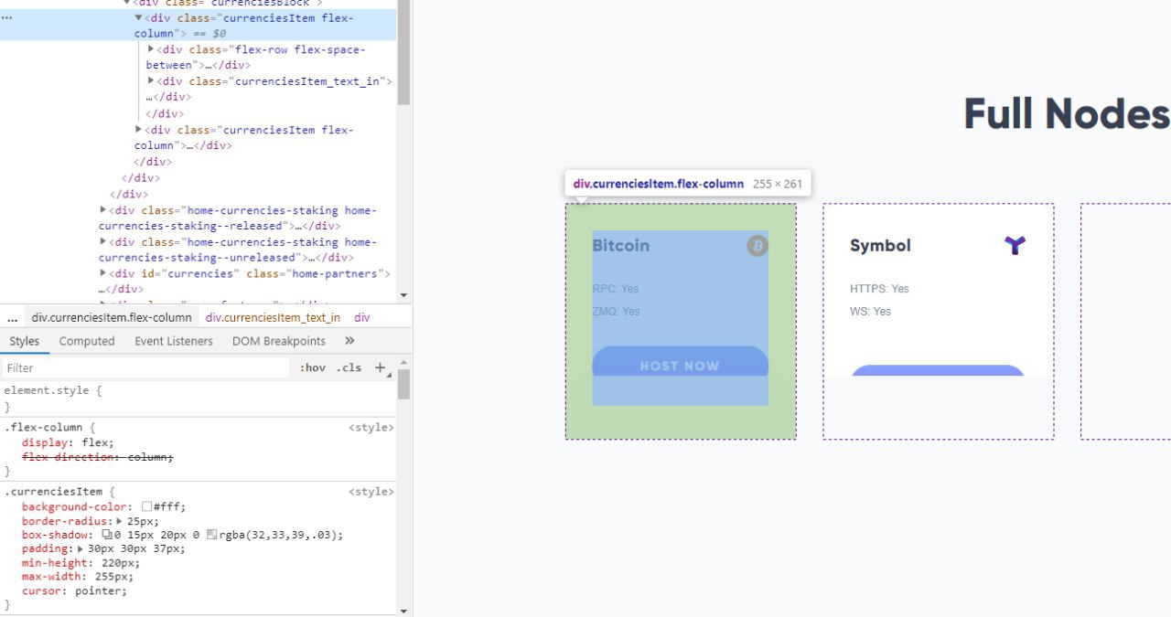This screenshot has height=617, width=1171.
Task: Add a new style rule with the plus icon
Action: [381, 367]
